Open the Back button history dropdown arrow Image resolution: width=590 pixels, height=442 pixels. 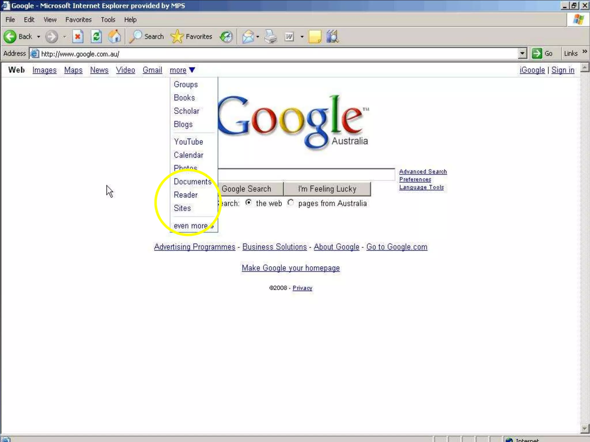coord(39,37)
